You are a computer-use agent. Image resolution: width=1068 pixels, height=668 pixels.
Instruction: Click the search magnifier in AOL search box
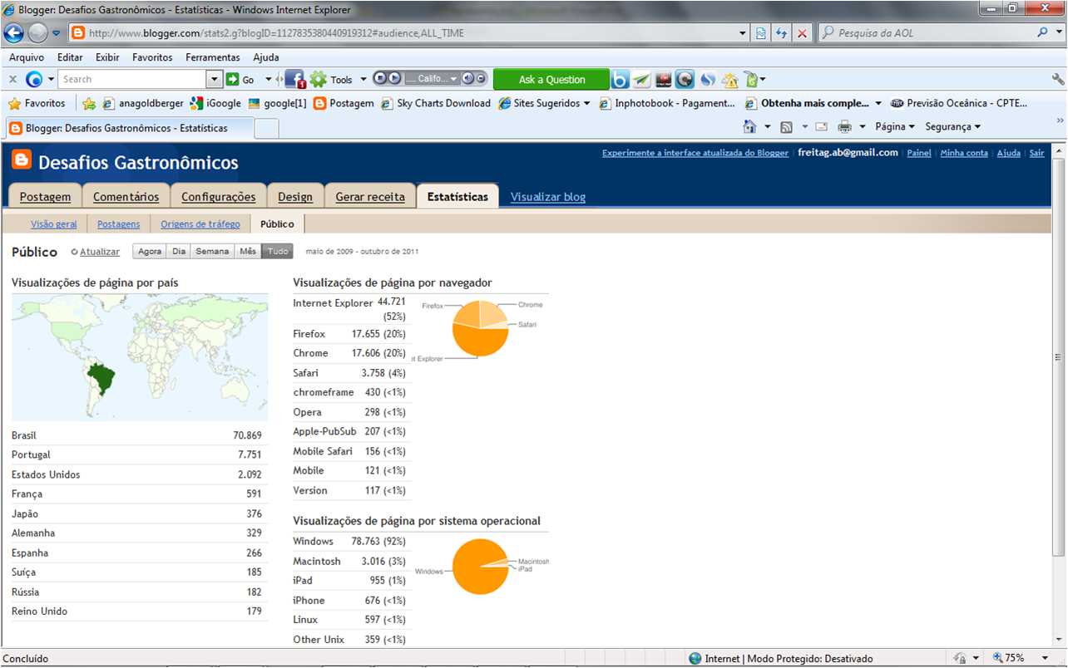(1042, 33)
